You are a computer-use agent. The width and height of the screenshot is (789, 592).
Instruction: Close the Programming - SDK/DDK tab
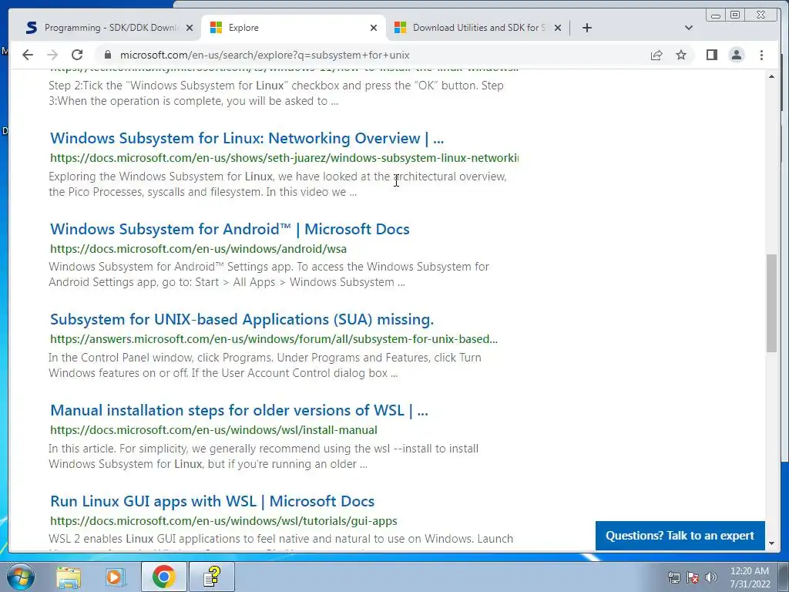pyautogui.click(x=190, y=28)
